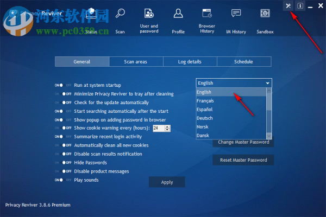Screen dimensions: 326x217
Task: Toggle Play sounds switch
Action: point(63,180)
